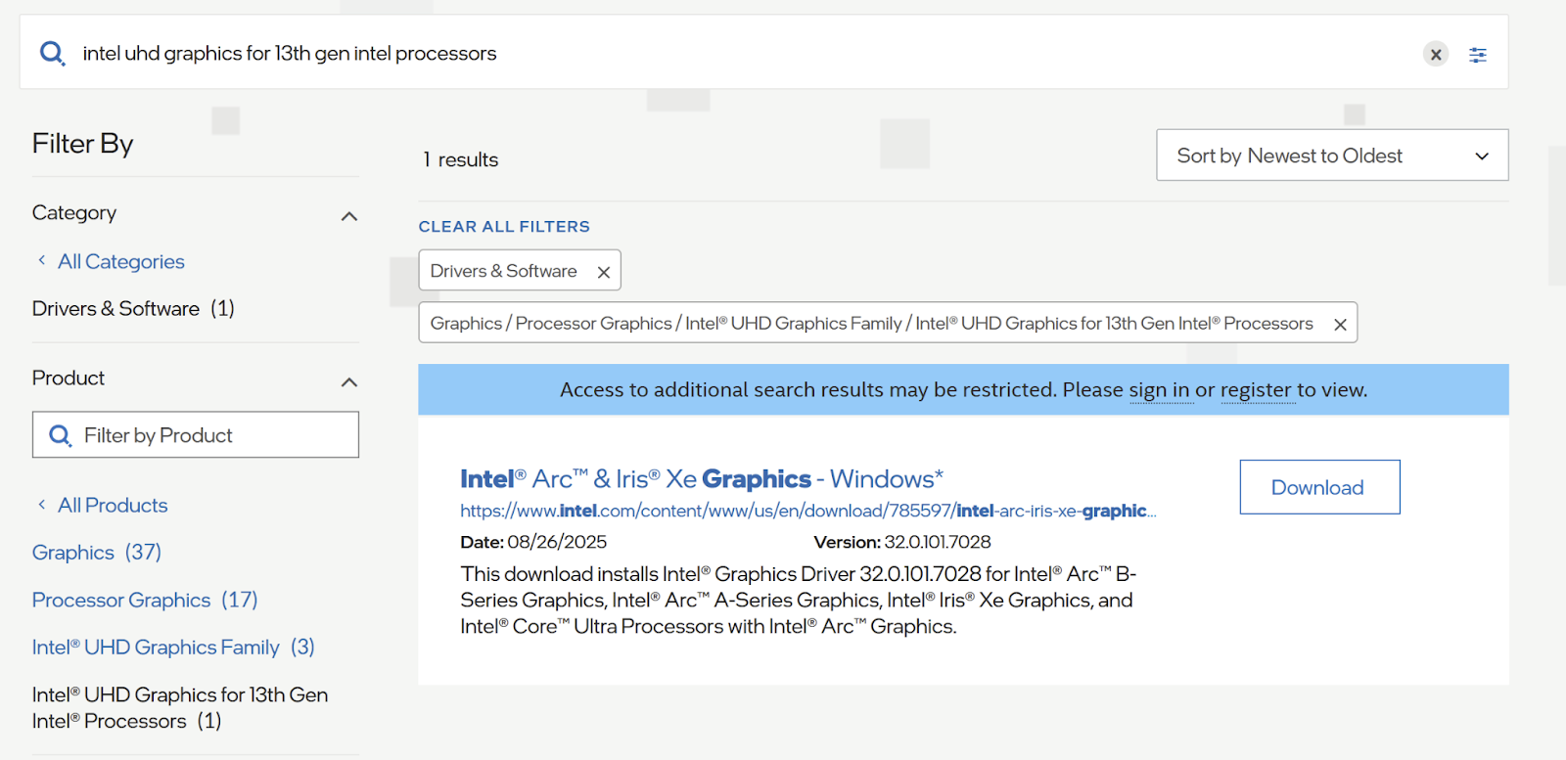Collapse the Product filter section
The height and width of the screenshot is (760, 1566).
pyautogui.click(x=348, y=381)
